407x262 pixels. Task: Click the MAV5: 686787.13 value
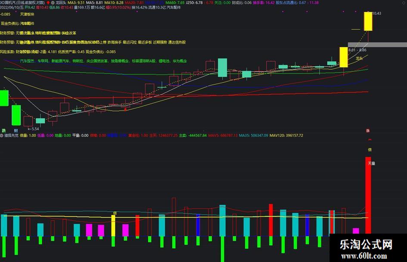click(223, 136)
